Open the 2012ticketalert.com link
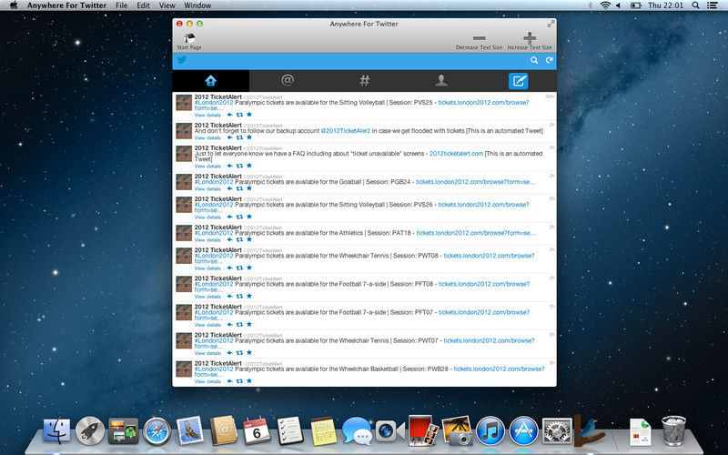 point(456,154)
